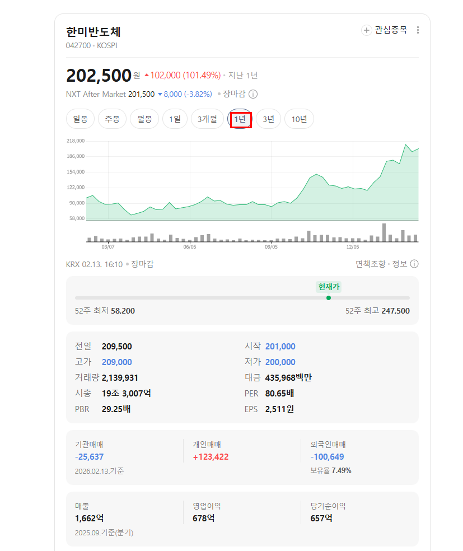This screenshot has height=551, width=463.
Task: Click PBR value 29.25배
Action: tap(116, 409)
